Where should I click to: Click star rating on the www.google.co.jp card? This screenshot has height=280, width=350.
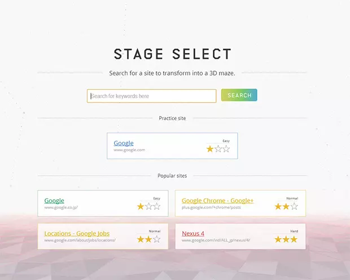(x=148, y=207)
